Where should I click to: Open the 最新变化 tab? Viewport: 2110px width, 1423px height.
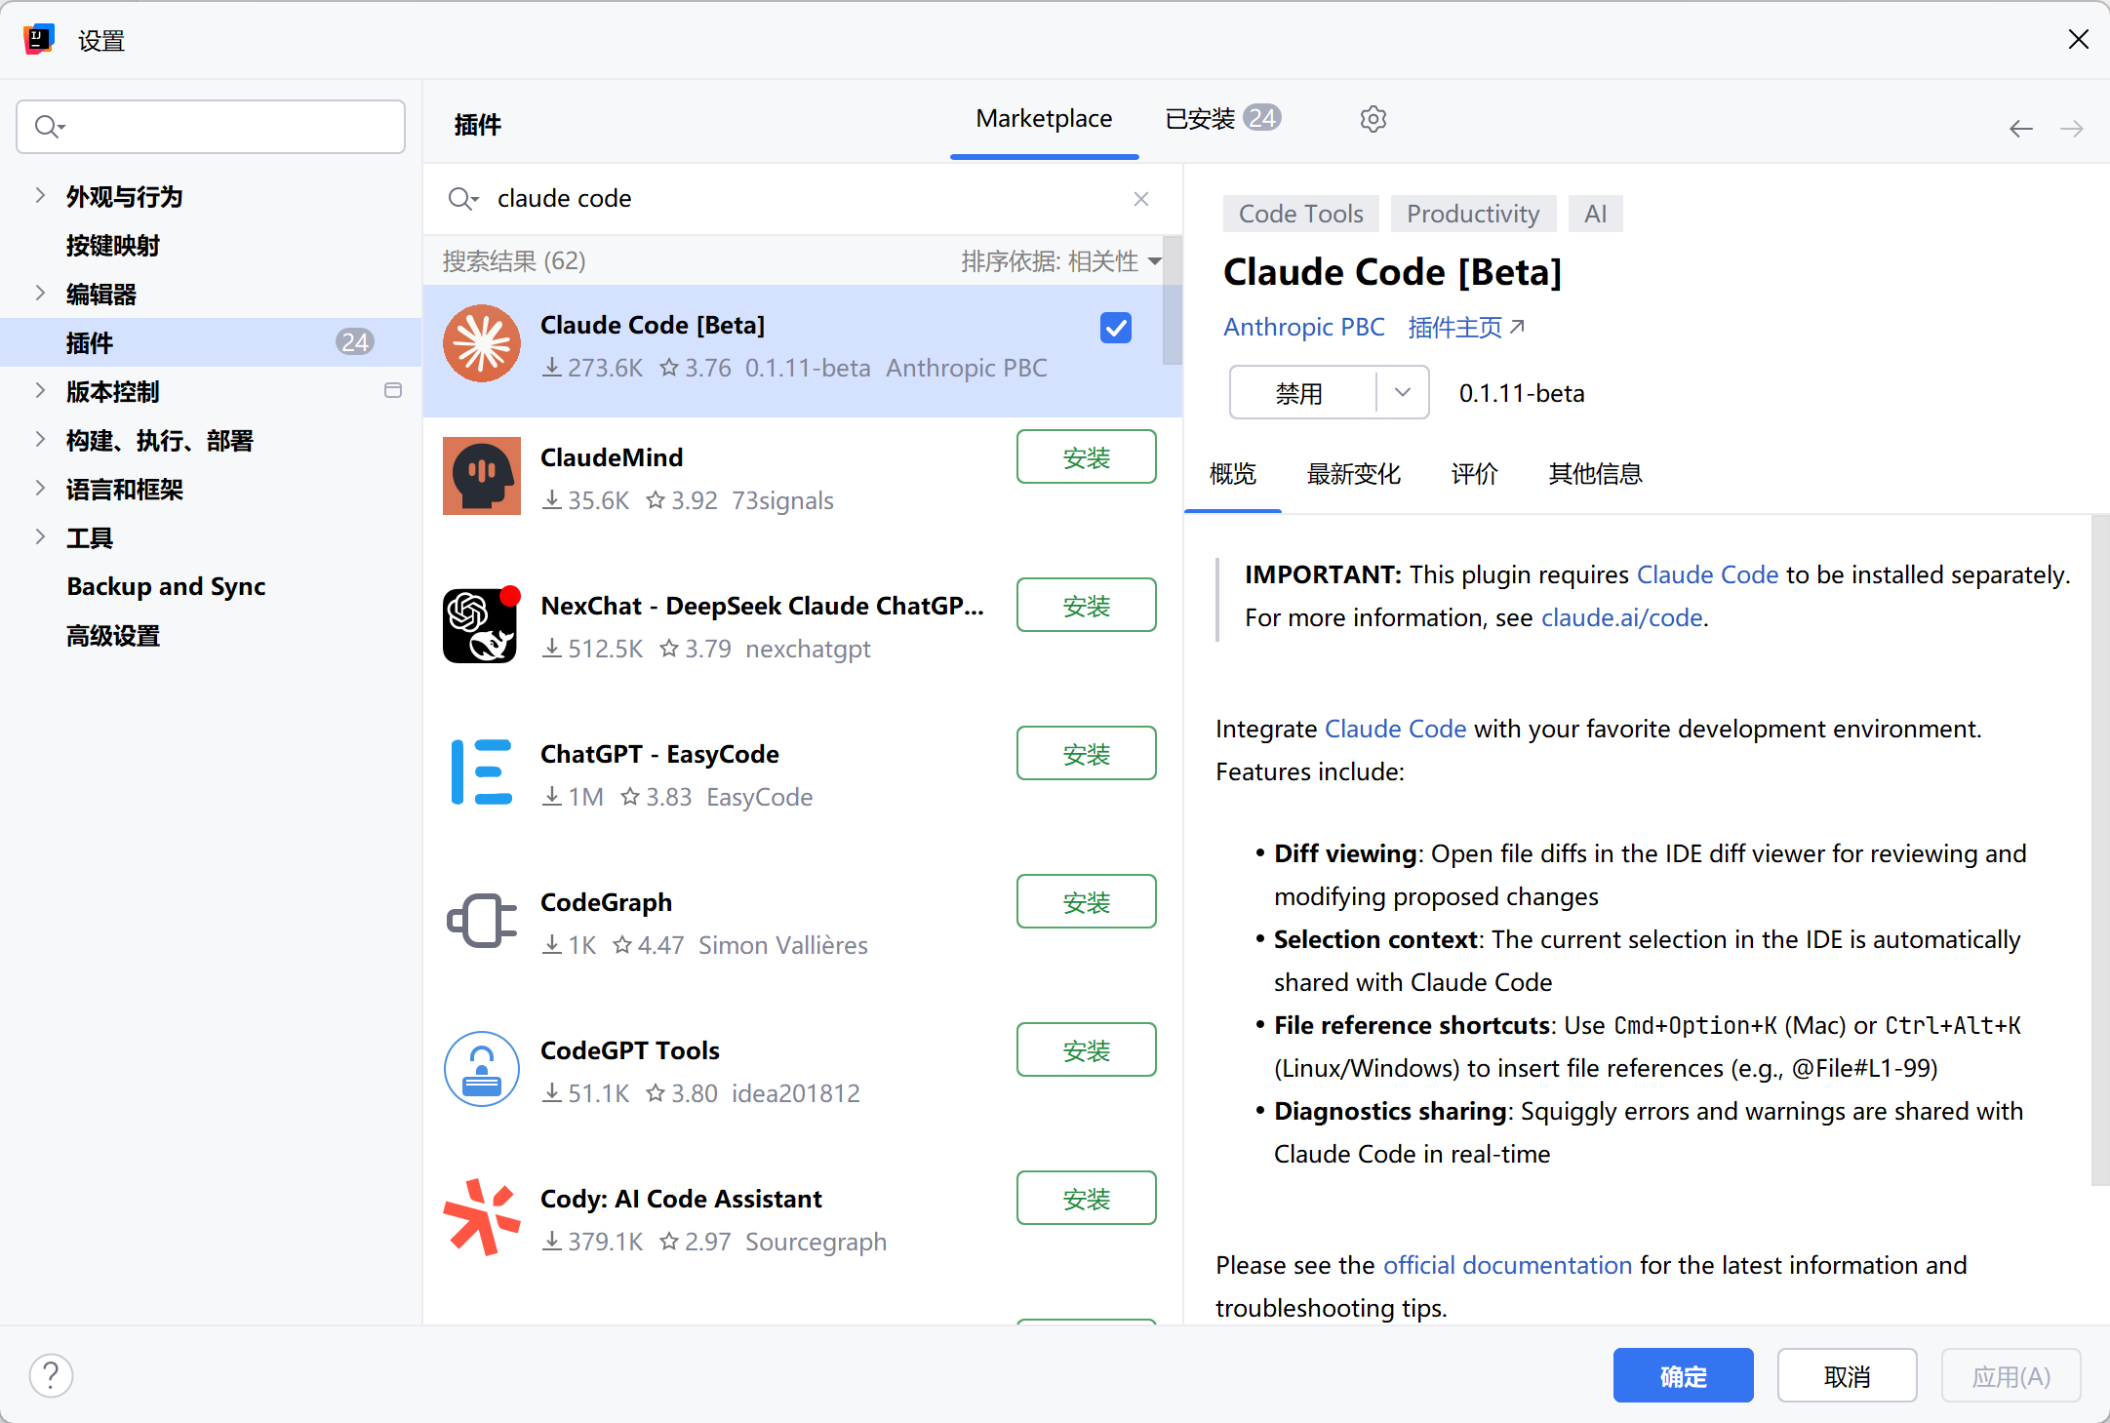point(1353,474)
